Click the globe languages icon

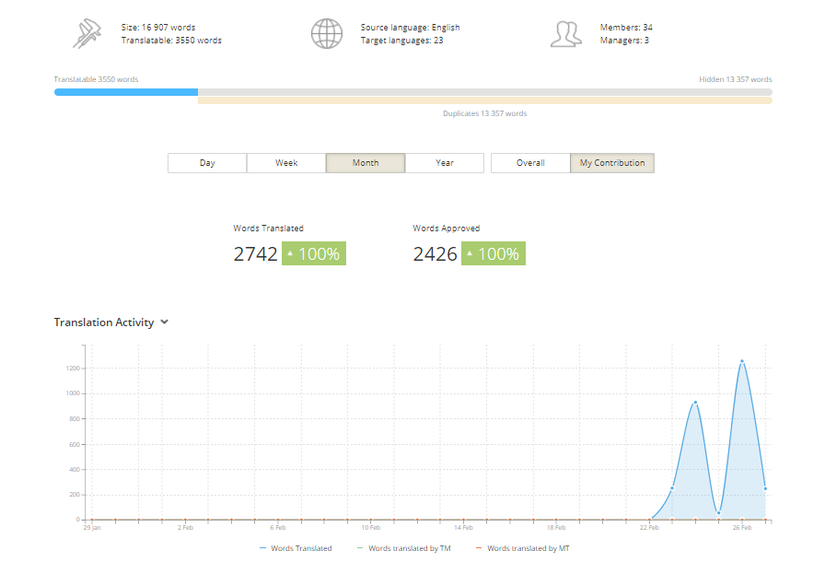[327, 34]
